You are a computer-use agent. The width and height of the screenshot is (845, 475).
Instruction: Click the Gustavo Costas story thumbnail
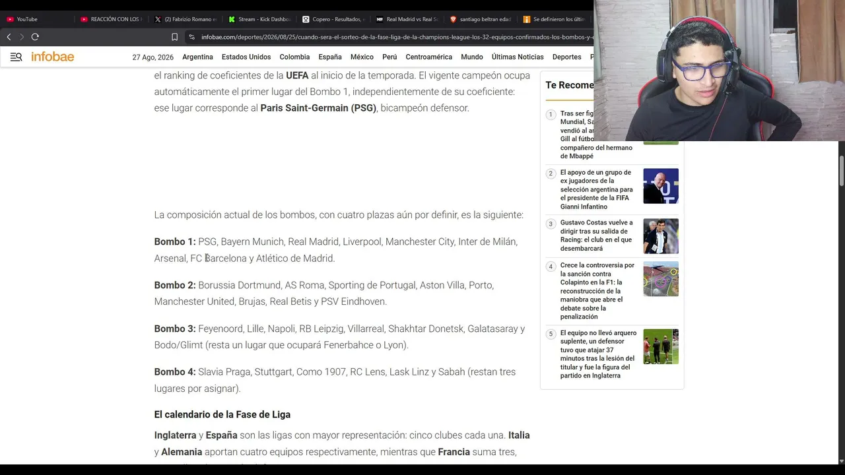pyautogui.click(x=661, y=236)
